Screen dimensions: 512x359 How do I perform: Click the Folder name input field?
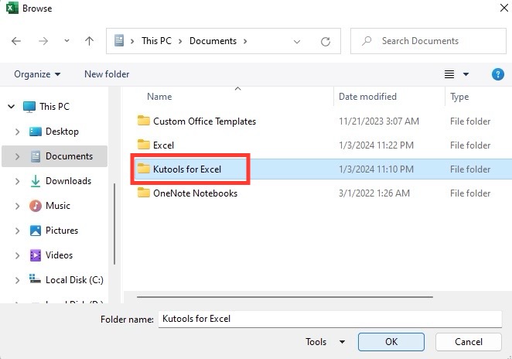[329, 319]
